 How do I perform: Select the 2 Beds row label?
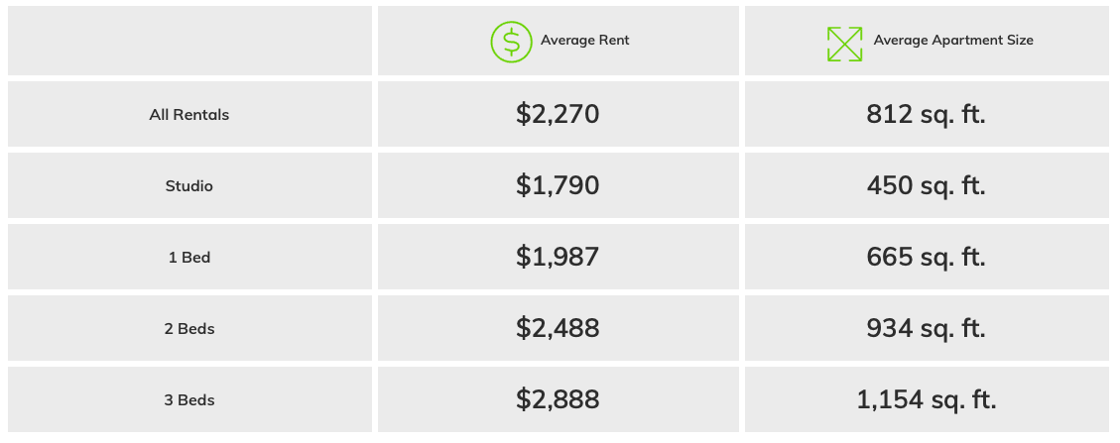click(x=188, y=329)
